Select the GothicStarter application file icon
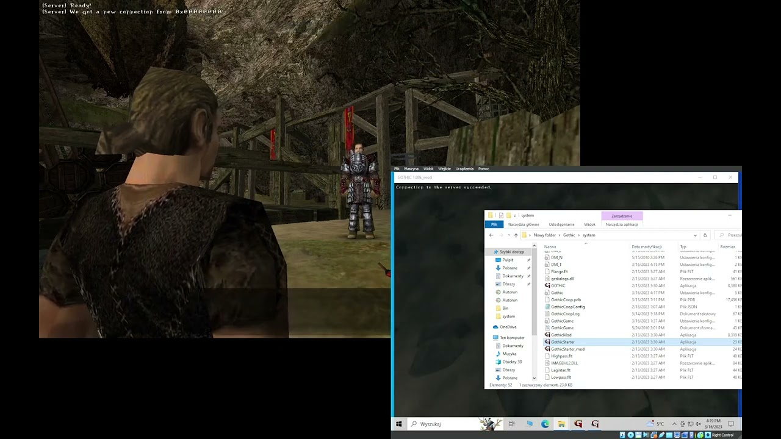Image resolution: width=781 pixels, height=439 pixels. click(x=547, y=342)
